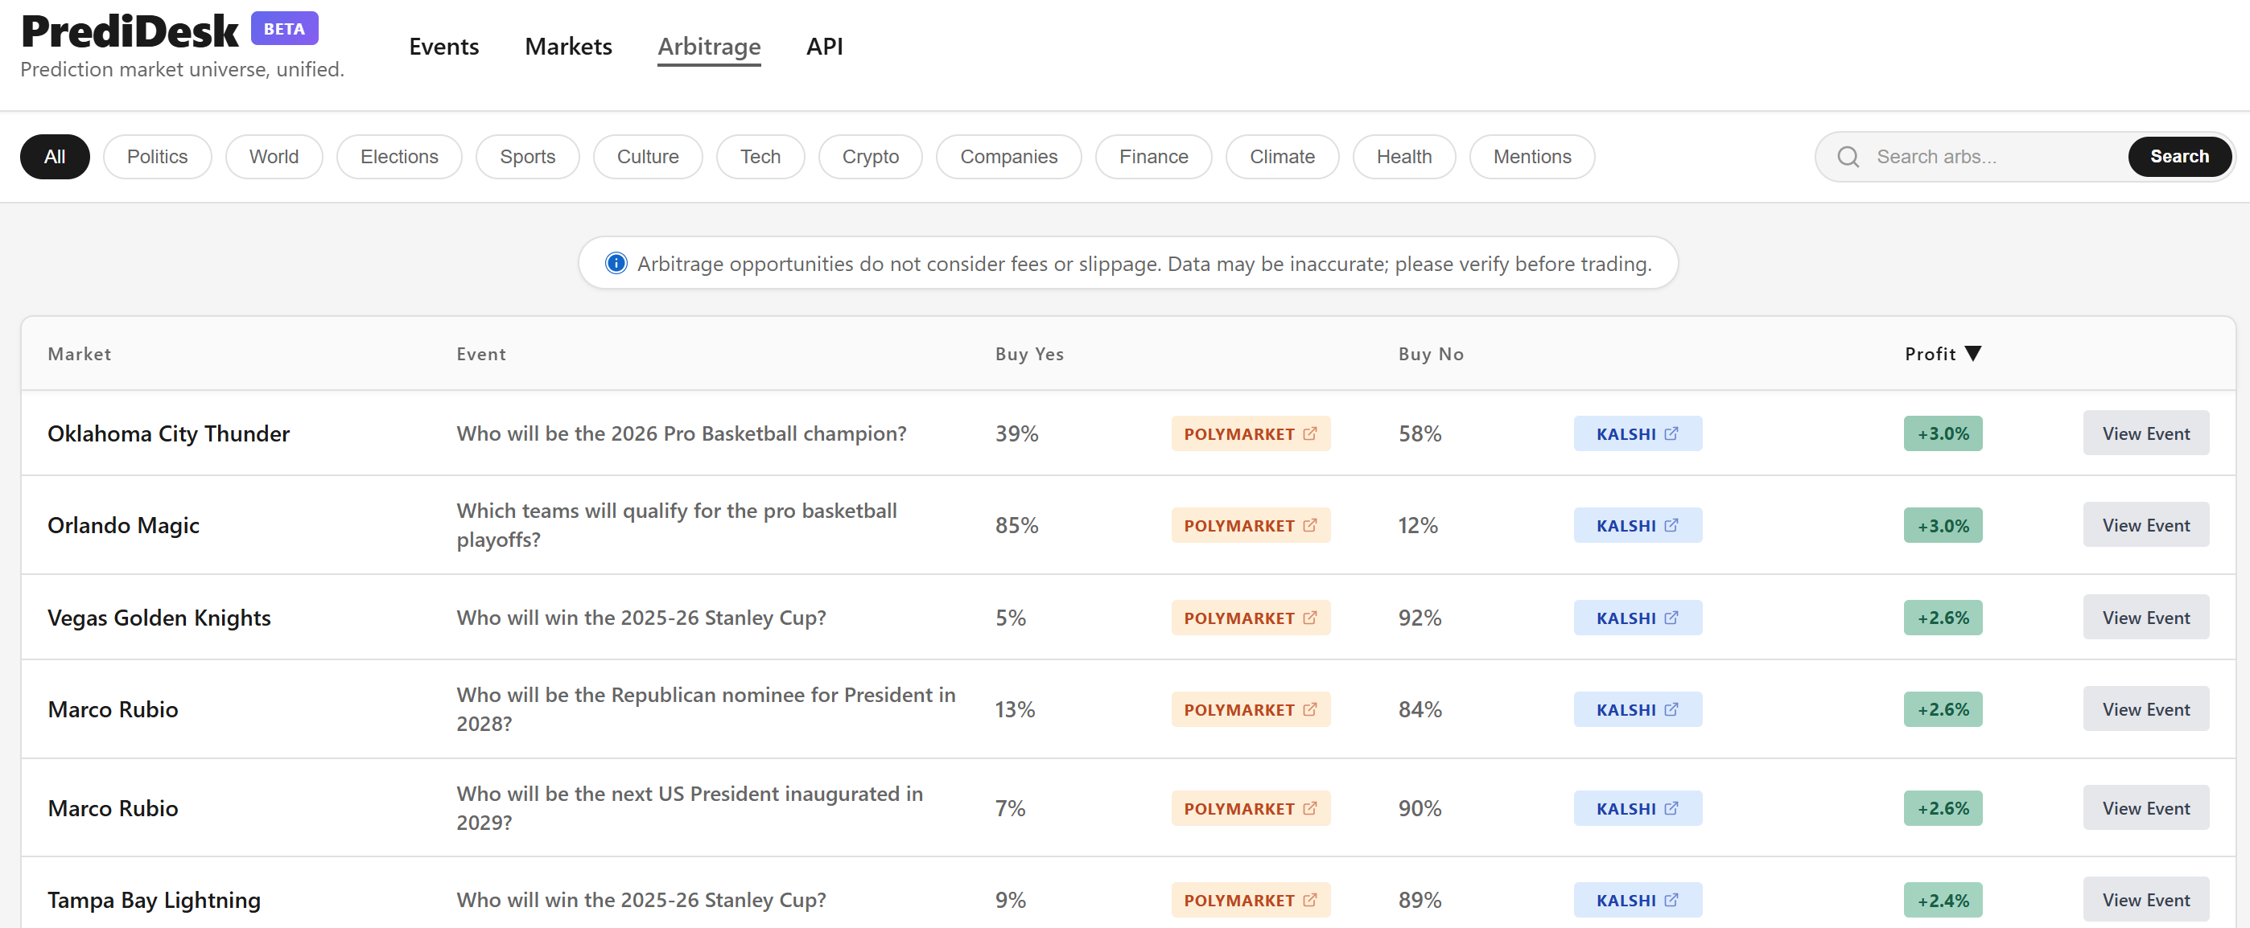The width and height of the screenshot is (2250, 928).
Task: Click the Search button
Action: point(2179,156)
